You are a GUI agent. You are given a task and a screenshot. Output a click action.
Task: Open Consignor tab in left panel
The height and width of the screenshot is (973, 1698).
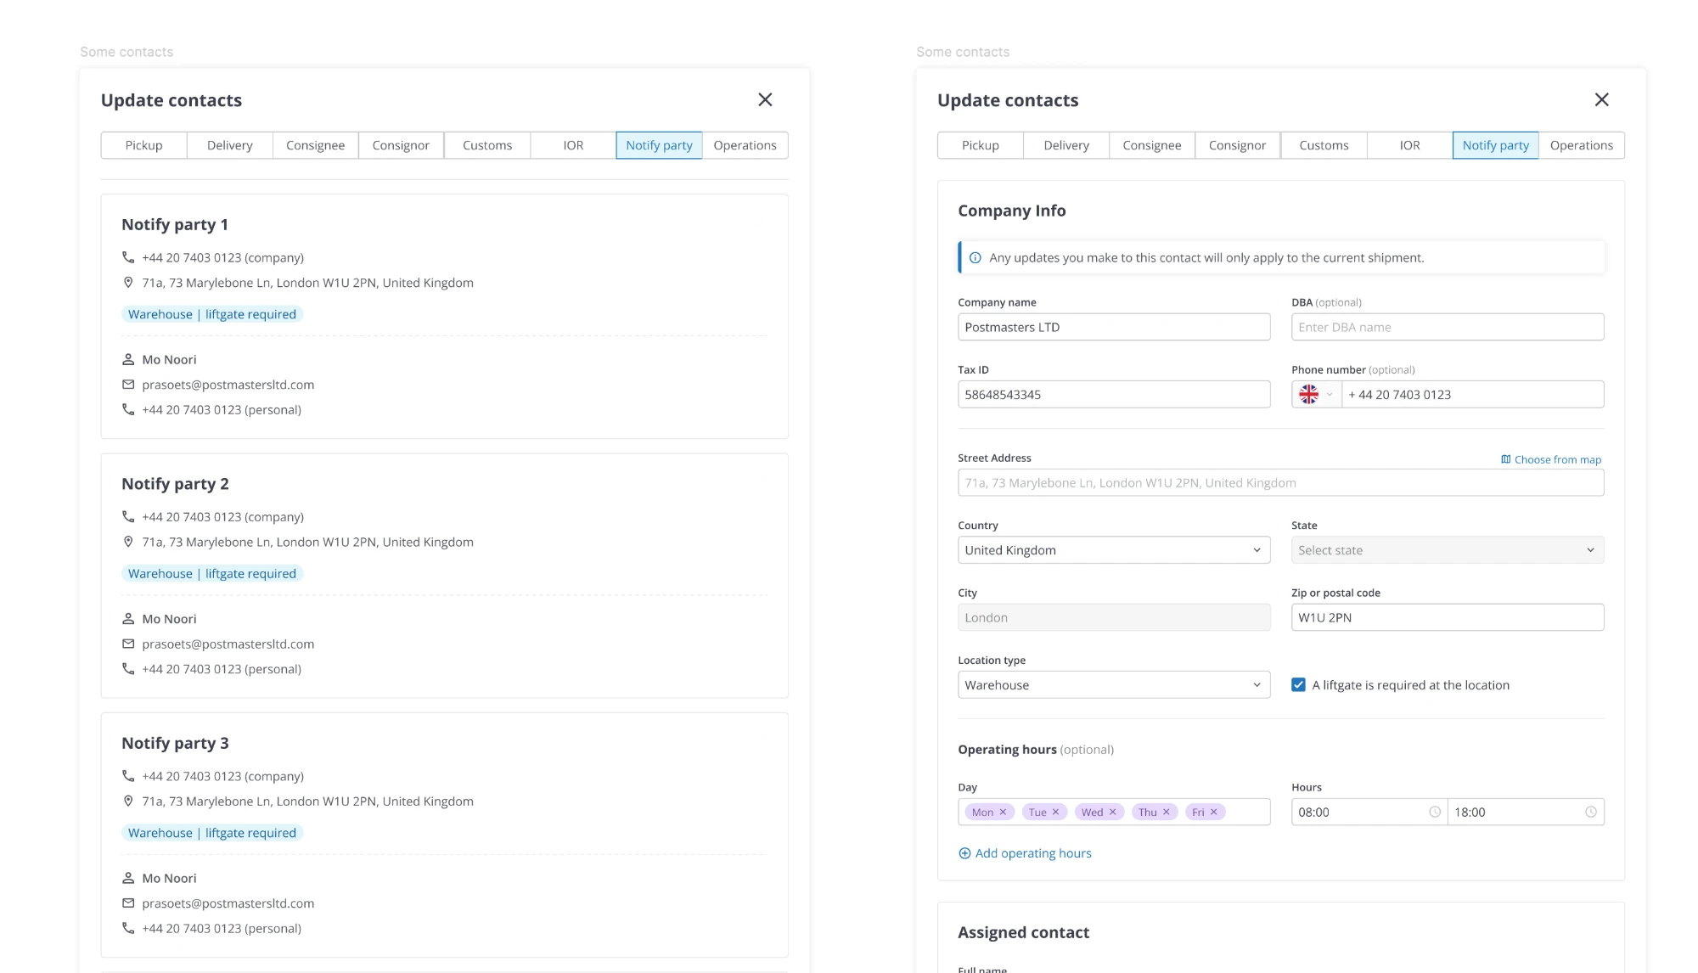tap(401, 145)
